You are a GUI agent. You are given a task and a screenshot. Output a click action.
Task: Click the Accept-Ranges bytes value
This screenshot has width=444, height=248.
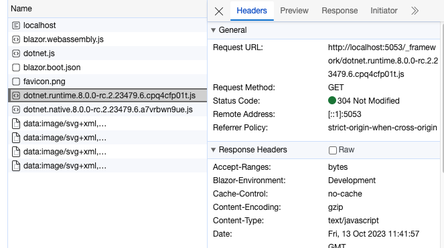pyautogui.click(x=338, y=167)
